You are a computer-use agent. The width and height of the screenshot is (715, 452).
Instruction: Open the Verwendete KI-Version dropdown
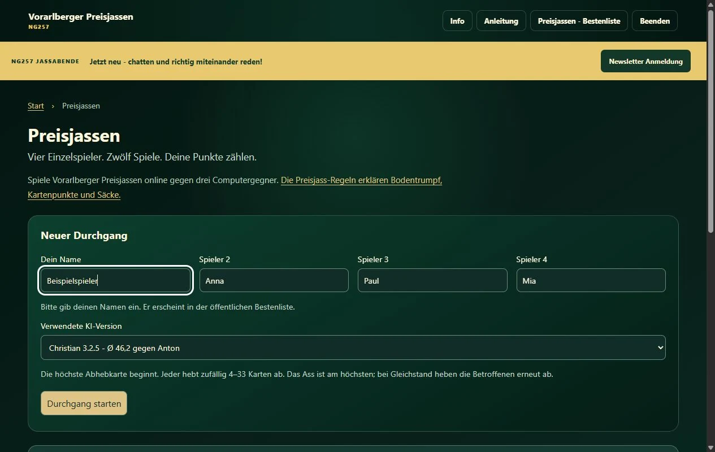353,347
